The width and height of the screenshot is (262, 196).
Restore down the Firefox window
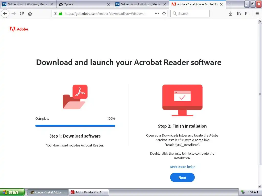pos(253,4)
